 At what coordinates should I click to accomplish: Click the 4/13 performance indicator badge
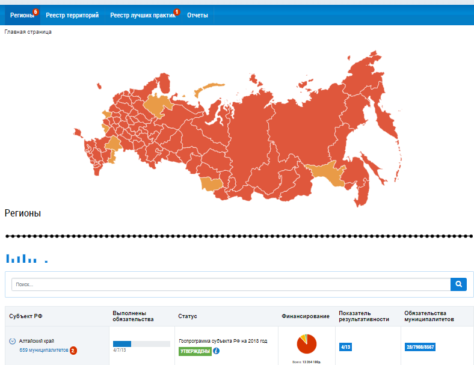point(346,348)
